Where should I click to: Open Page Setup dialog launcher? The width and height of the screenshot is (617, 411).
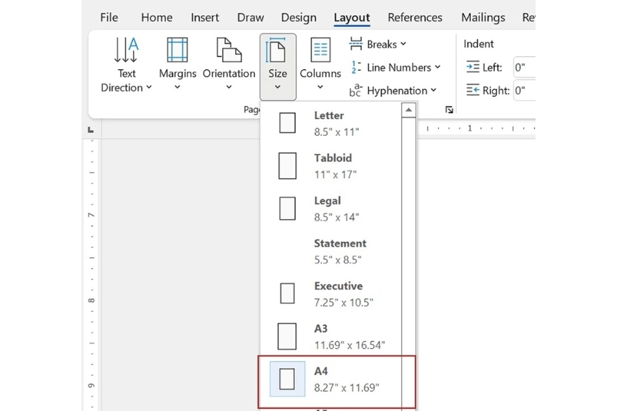pos(449,110)
